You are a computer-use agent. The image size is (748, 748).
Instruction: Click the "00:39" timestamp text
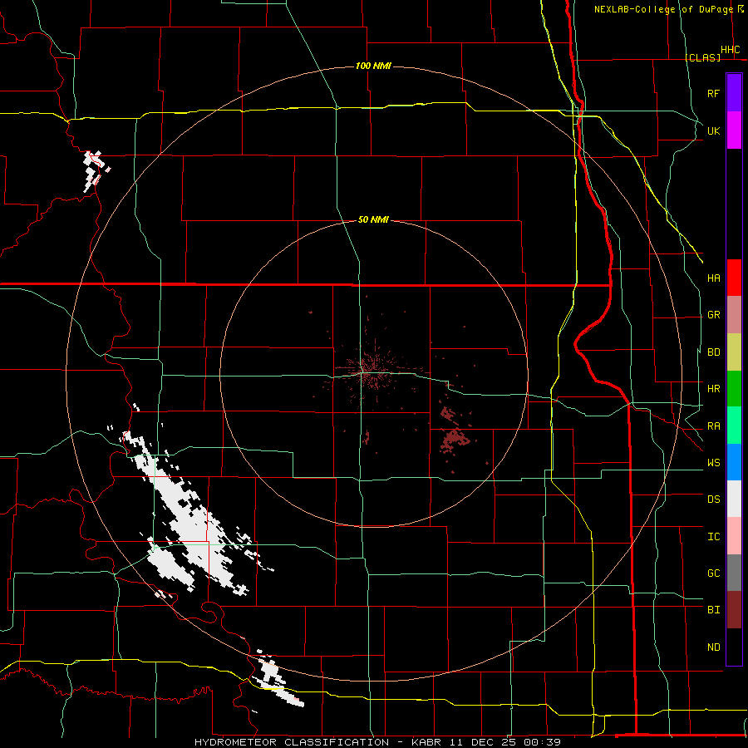point(542,742)
